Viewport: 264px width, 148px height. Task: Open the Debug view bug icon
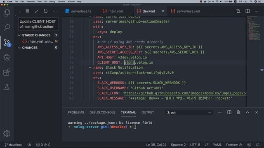click(7, 58)
